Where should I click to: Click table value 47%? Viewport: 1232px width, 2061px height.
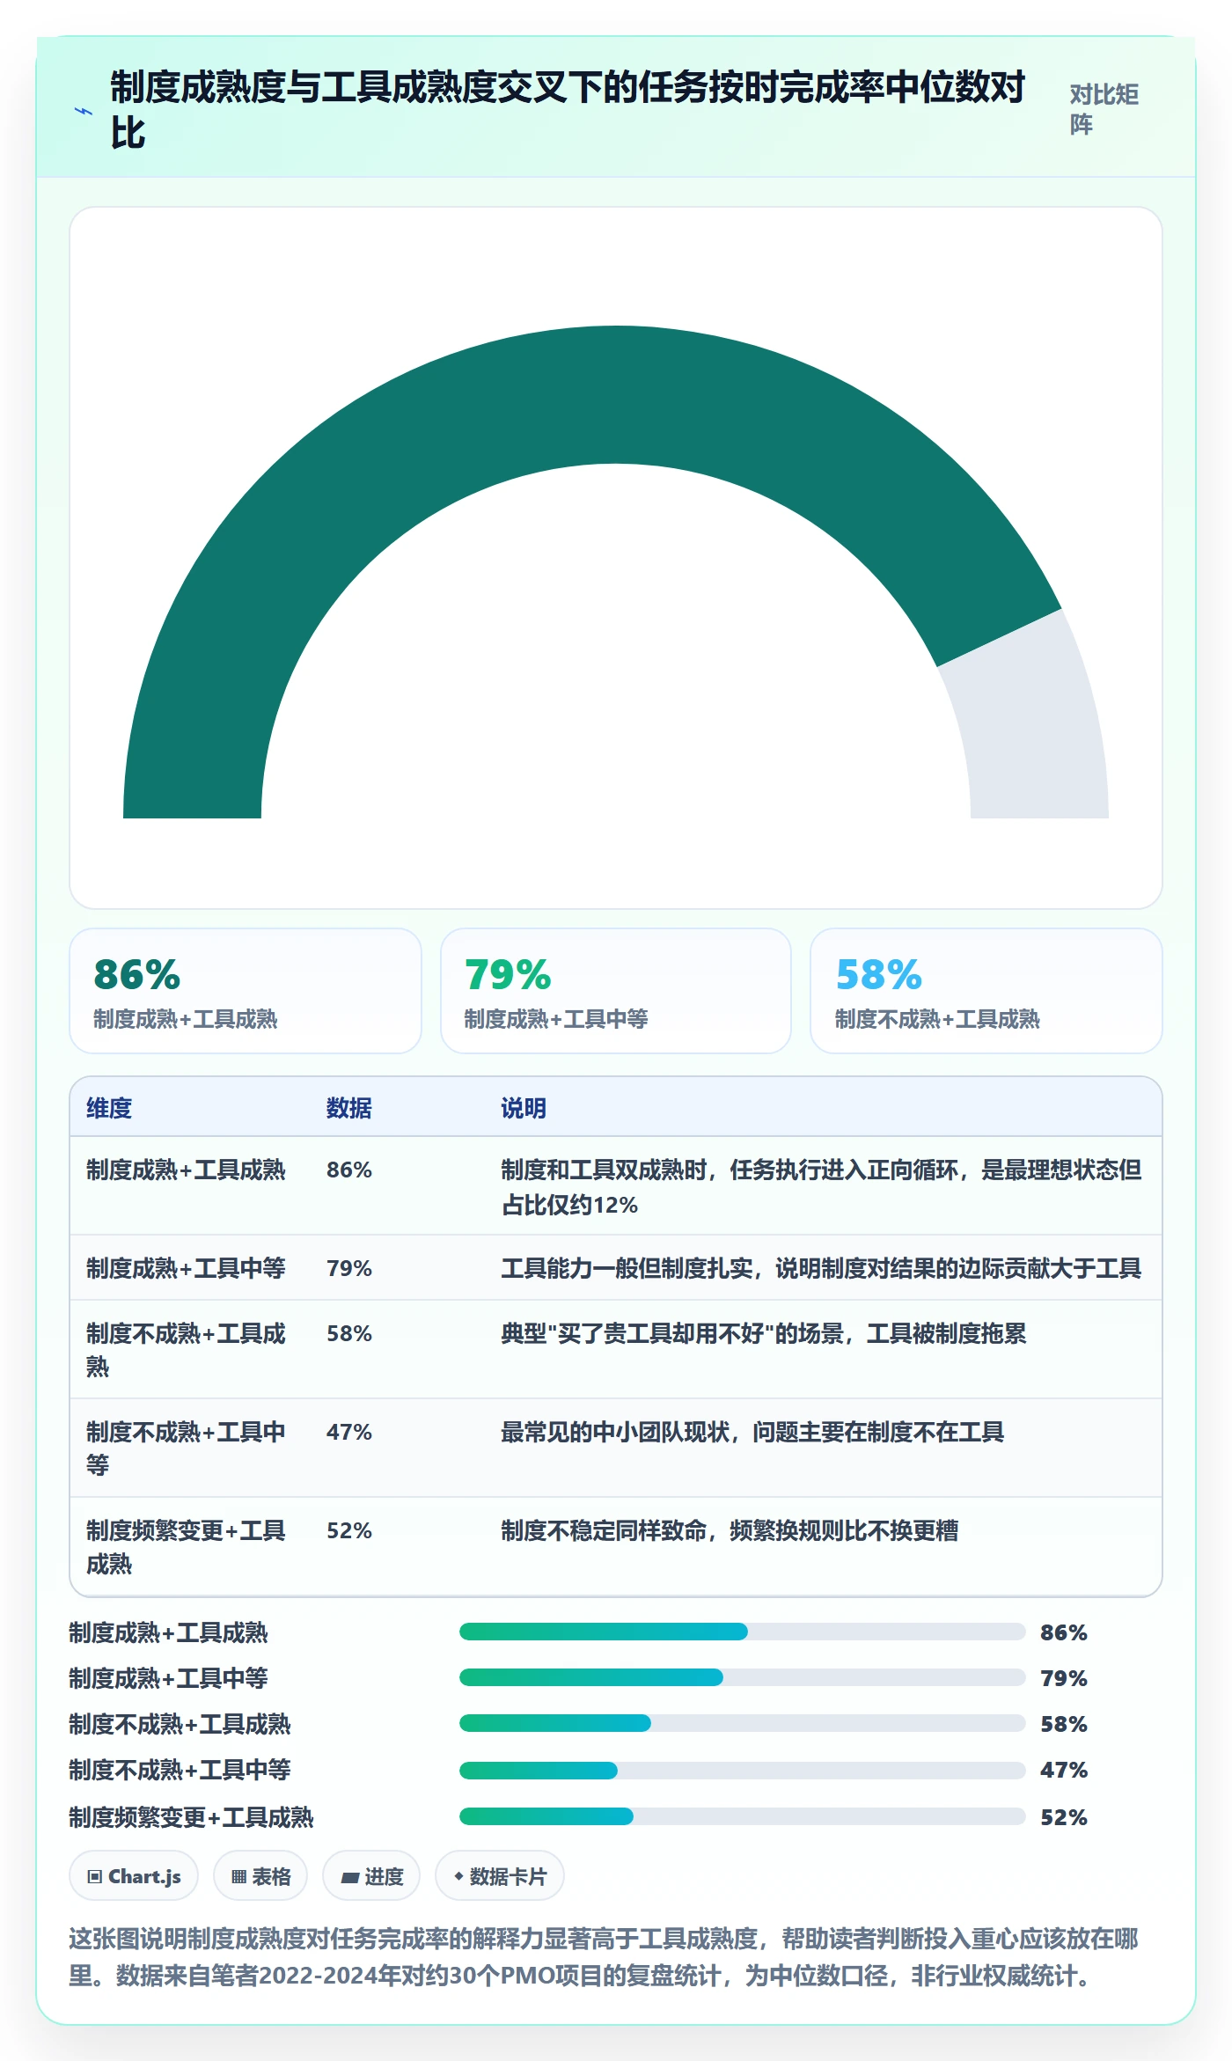click(x=349, y=1432)
